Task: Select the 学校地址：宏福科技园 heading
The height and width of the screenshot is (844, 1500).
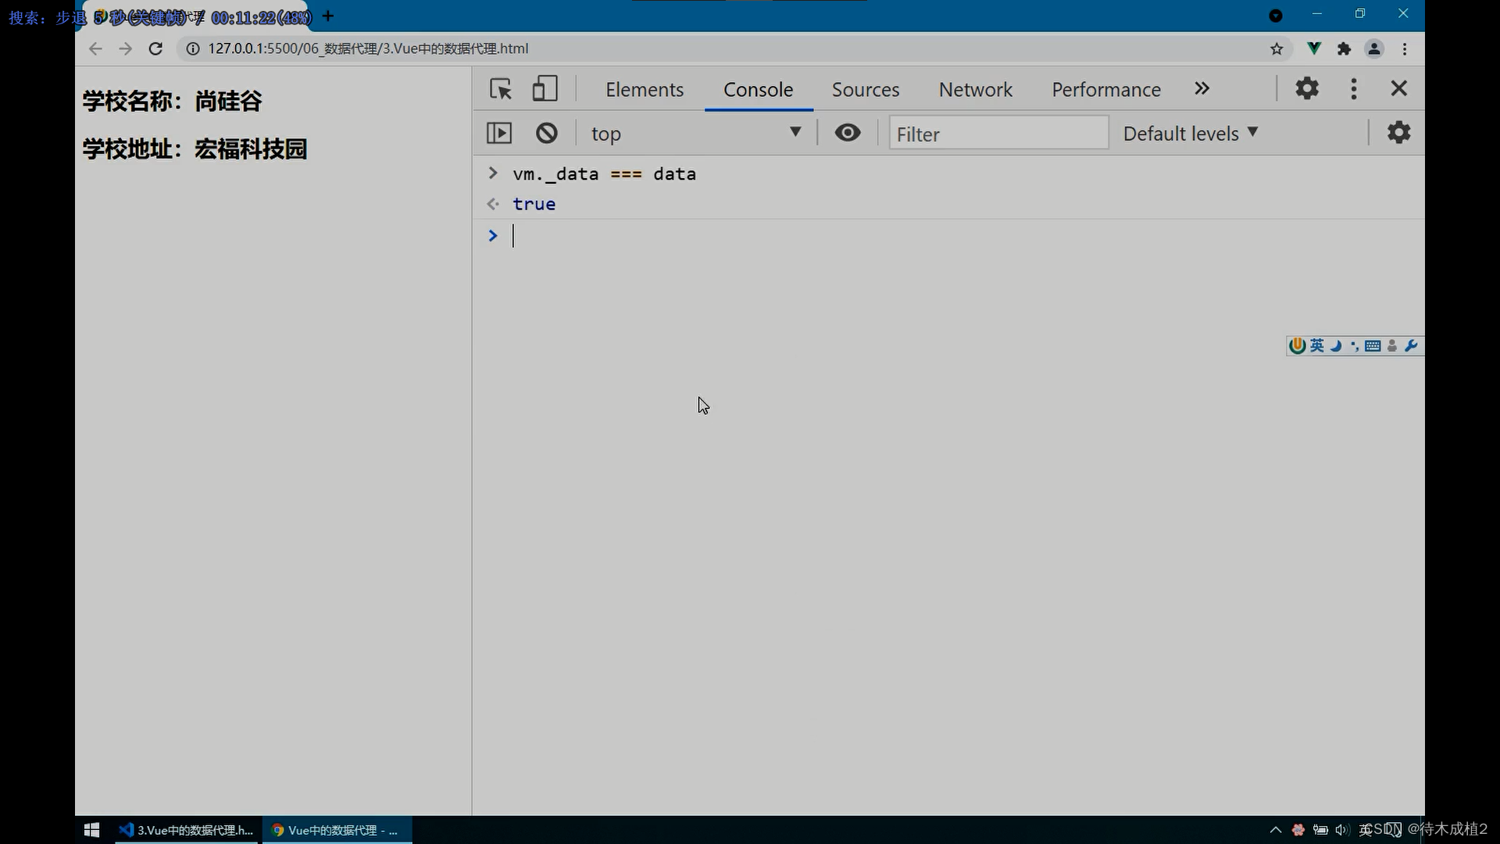Action: click(195, 148)
